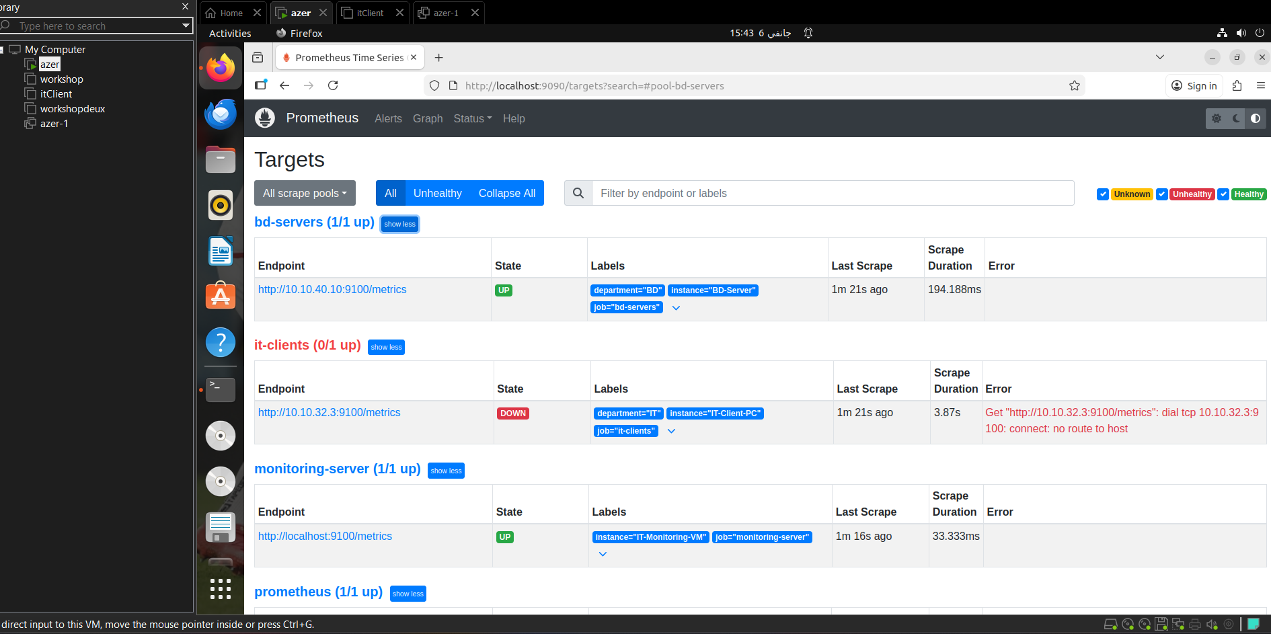Go back in Firefox history
This screenshot has height=634, width=1271.
pos(284,85)
